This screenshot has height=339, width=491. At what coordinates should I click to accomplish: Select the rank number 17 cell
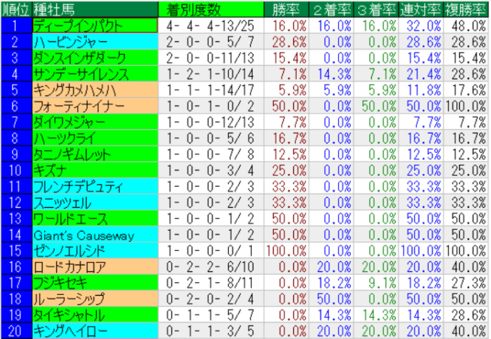[16, 283]
